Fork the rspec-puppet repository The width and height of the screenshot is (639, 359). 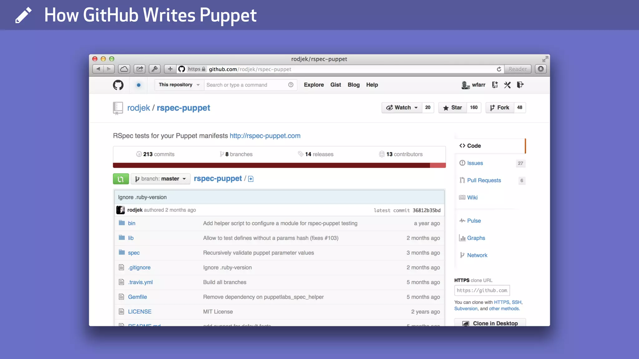(x=500, y=108)
